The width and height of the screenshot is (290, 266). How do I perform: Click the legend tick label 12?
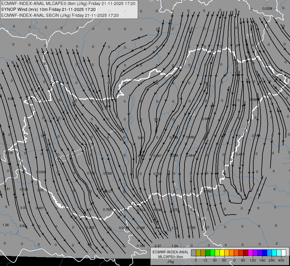click(205, 260)
